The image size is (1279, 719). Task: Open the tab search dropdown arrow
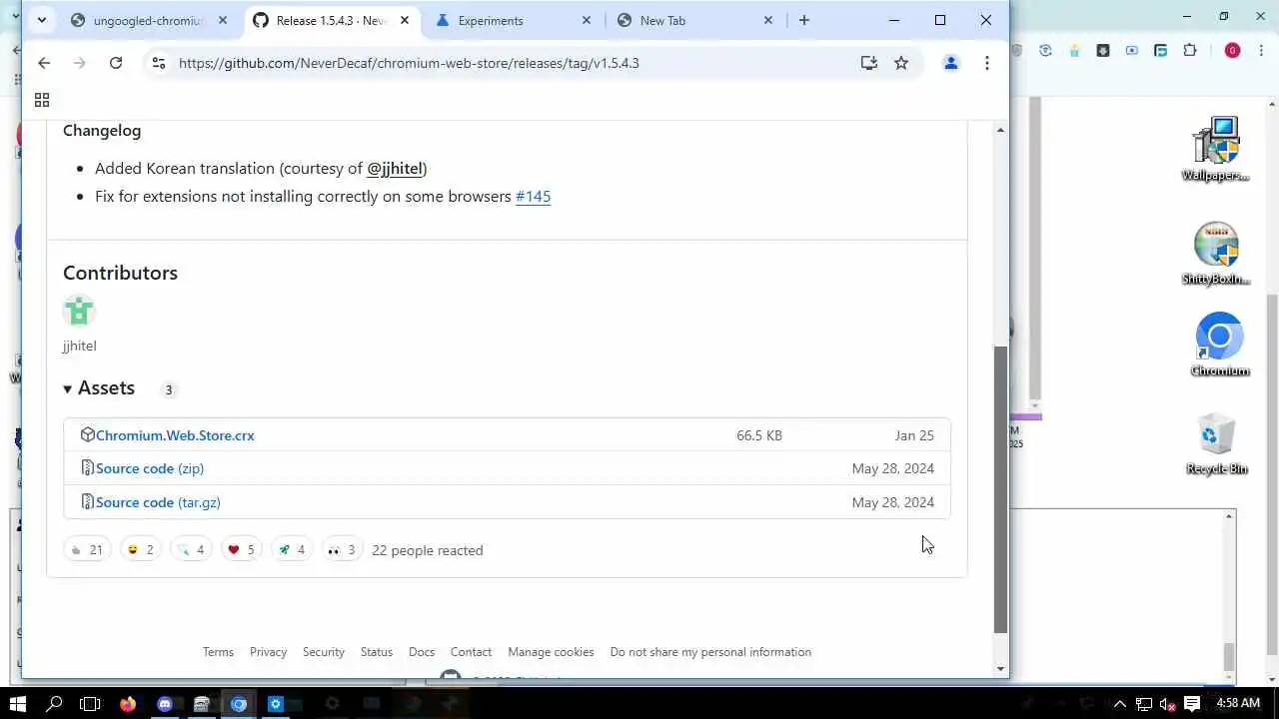tap(41, 20)
